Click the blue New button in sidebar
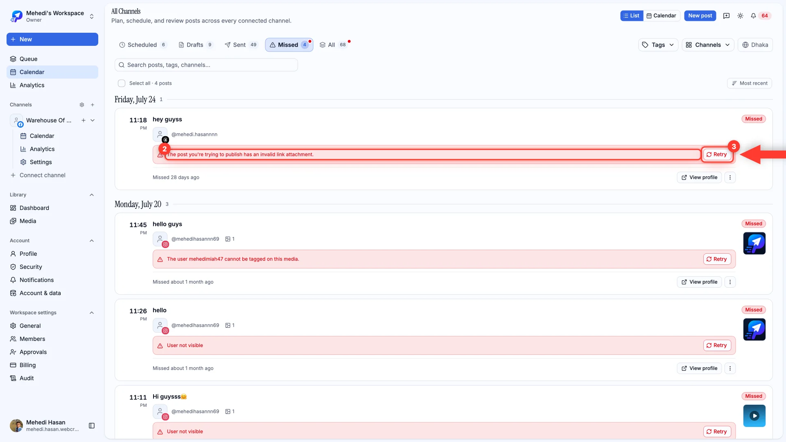Screen dimensions: 786x442 pyautogui.click(x=52, y=39)
